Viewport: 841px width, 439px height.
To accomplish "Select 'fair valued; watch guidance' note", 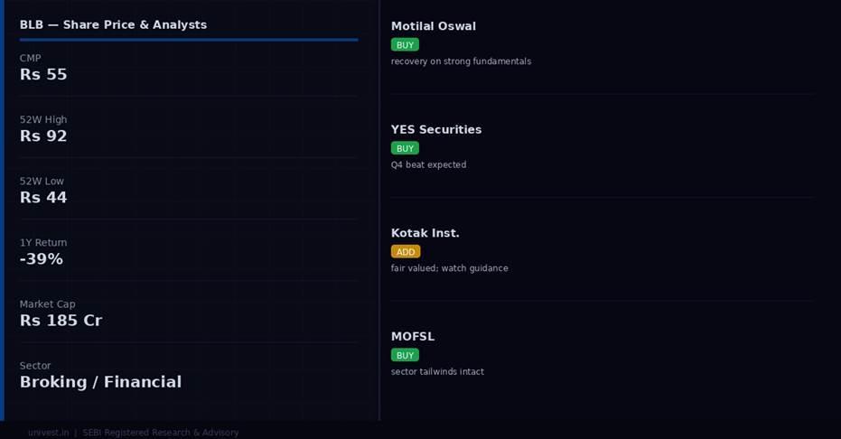I will (450, 268).
